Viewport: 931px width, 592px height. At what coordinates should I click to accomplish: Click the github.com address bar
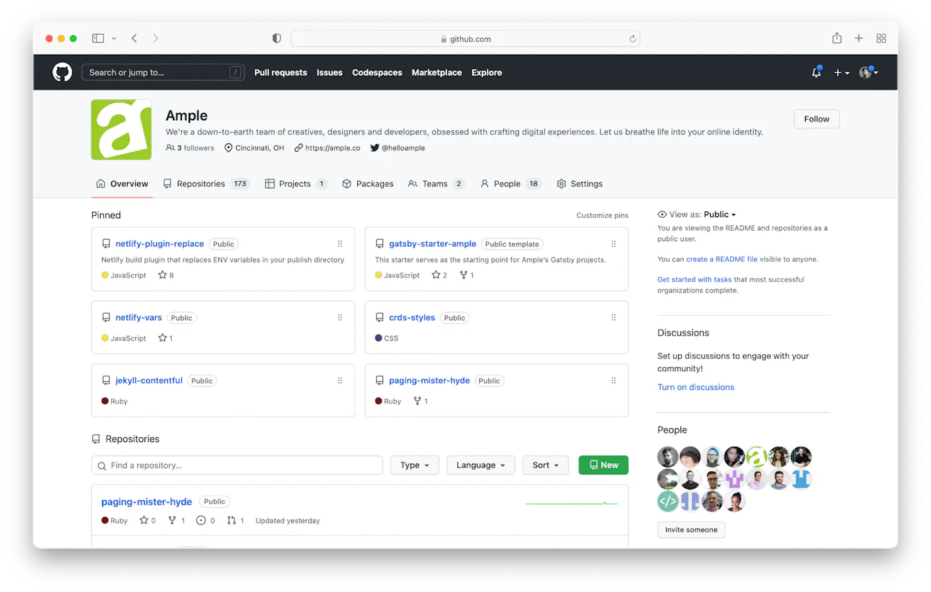465,39
